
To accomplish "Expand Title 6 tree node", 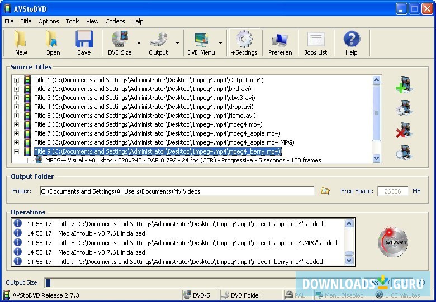I will click(16, 124).
